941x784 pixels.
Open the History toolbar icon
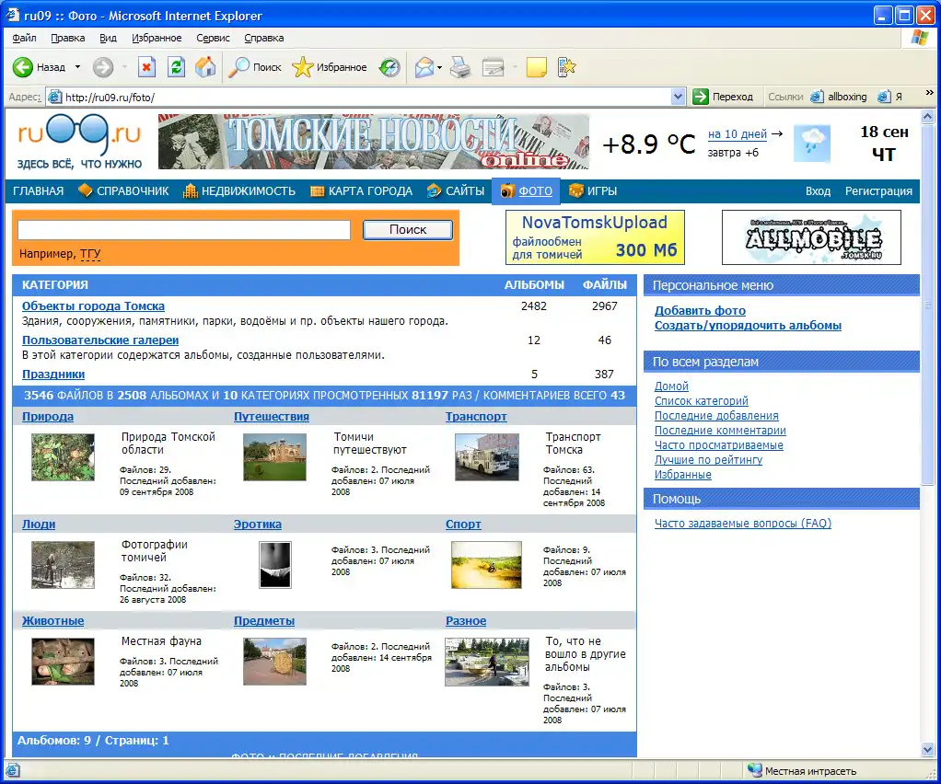tap(389, 67)
